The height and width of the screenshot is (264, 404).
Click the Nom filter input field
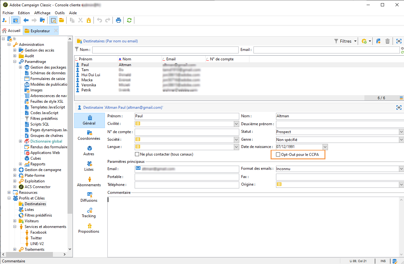coord(164,50)
